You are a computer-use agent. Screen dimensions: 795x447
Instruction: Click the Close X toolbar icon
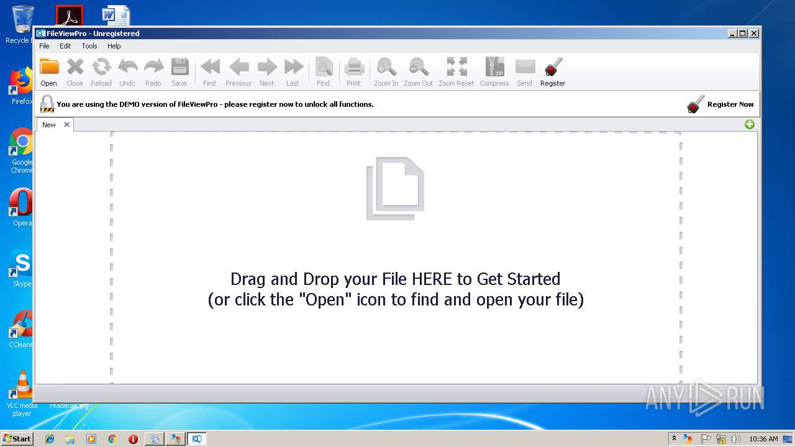coord(75,66)
